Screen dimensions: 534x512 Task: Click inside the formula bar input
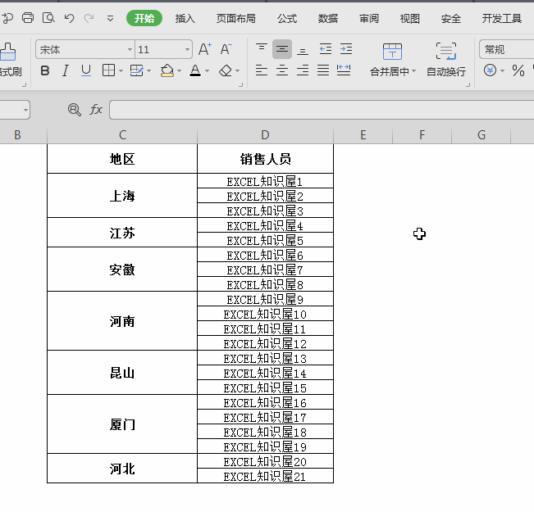(x=322, y=110)
